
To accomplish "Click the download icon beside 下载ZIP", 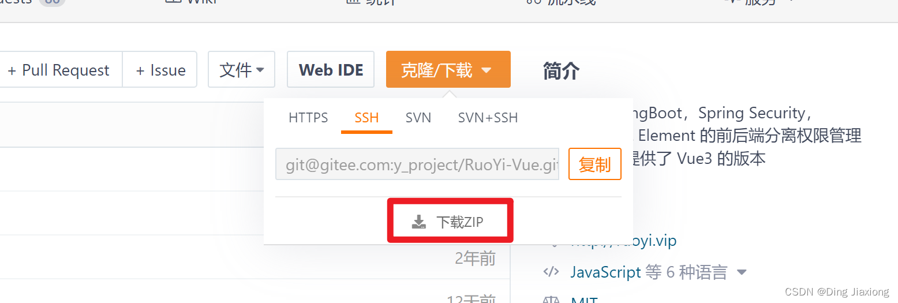I will [419, 222].
